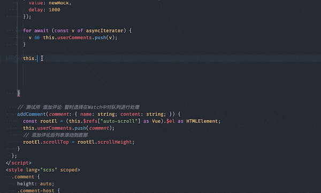Click the 'asyncIterator' identifier in the for loop
Viewport: 321px width, 193px height.
(105, 31)
